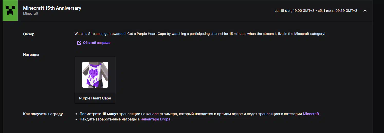Viewport: 384px width, 133px height.
Task: Click the gray Minecraft game name under title
Action: (x=31, y=14)
